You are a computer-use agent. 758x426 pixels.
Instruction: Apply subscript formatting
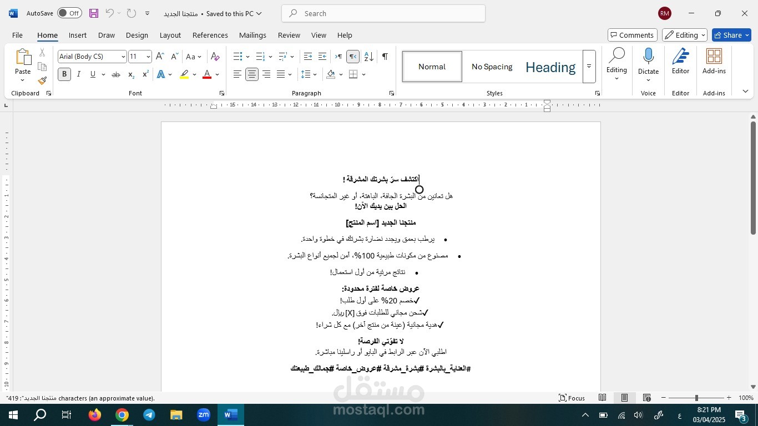pos(131,74)
